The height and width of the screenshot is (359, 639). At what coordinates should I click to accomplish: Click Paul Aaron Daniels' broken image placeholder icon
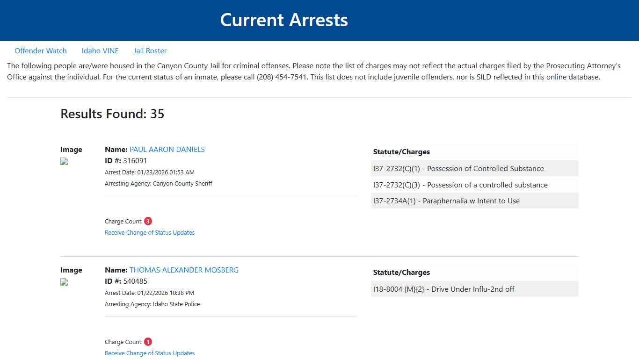point(64,161)
